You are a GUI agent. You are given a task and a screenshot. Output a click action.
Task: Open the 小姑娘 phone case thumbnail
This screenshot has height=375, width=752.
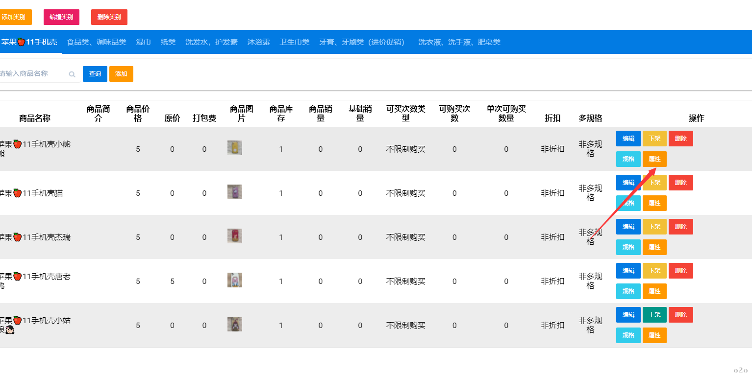[x=235, y=324]
